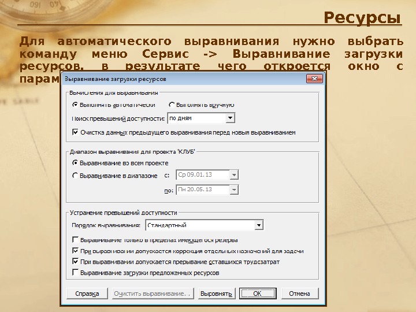The width and height of the screenshot is (416, 312).
Task: Open 'по дням' dropdown arrow
Action: coord(231,118)
